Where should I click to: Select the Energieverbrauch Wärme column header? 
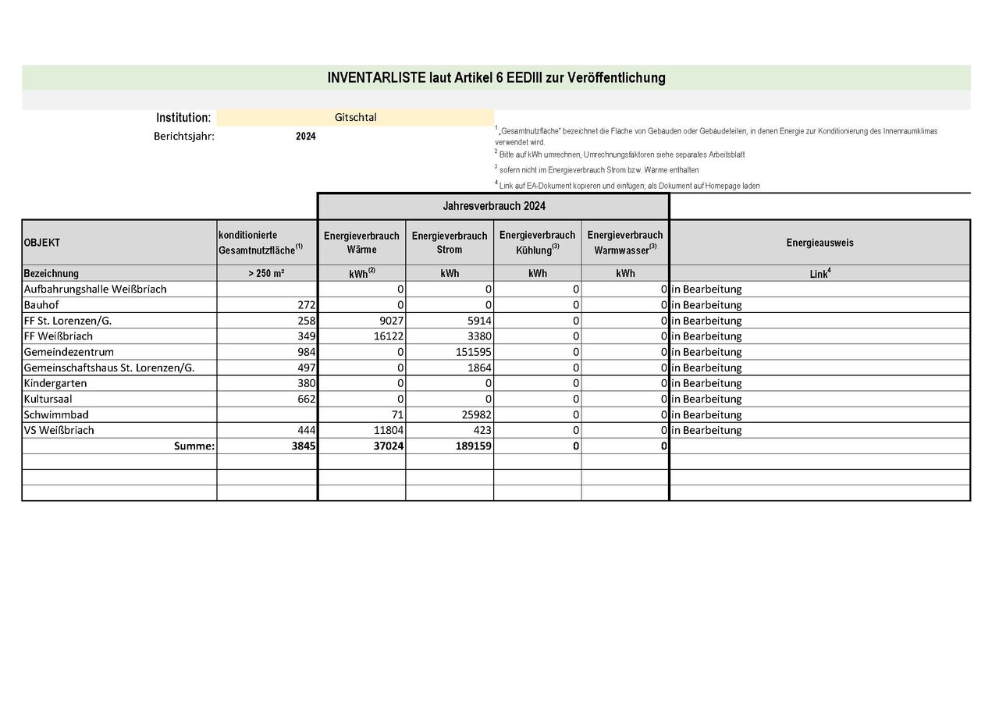pyautogui.click(x=362, y=243)
